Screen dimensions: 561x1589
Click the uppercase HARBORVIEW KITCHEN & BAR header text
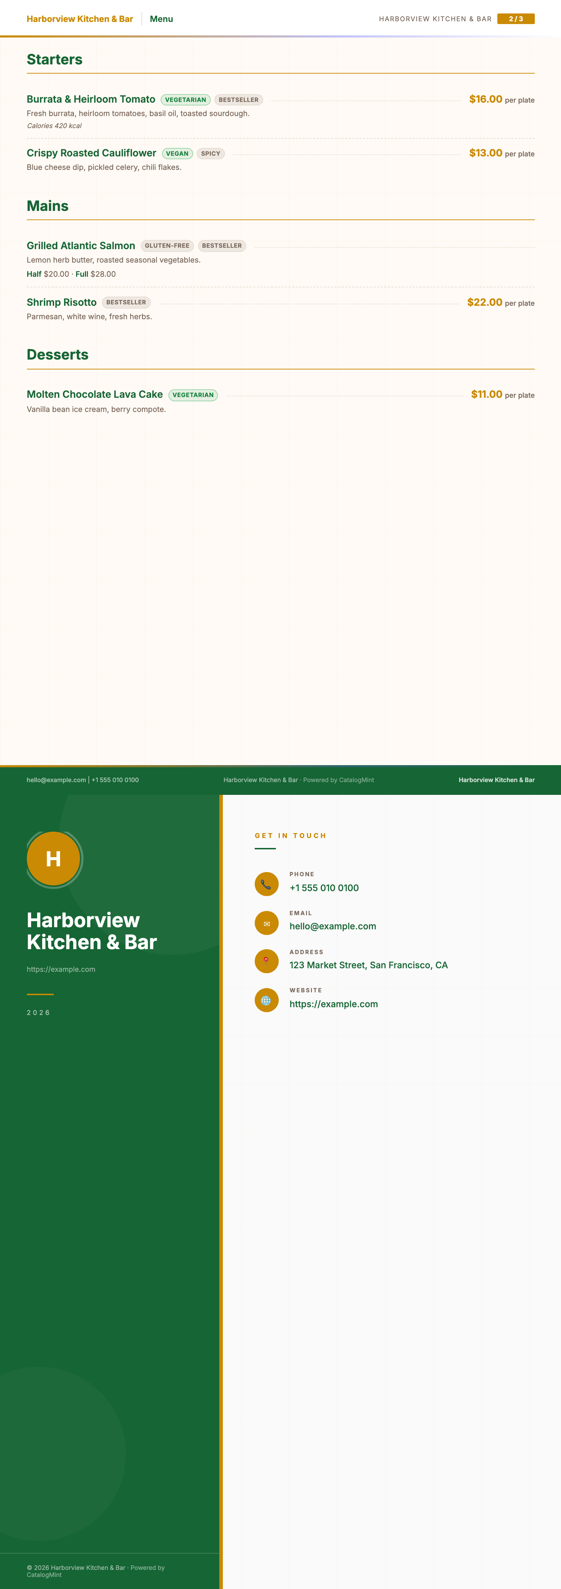pyautogui.click(x=435, y=19)
